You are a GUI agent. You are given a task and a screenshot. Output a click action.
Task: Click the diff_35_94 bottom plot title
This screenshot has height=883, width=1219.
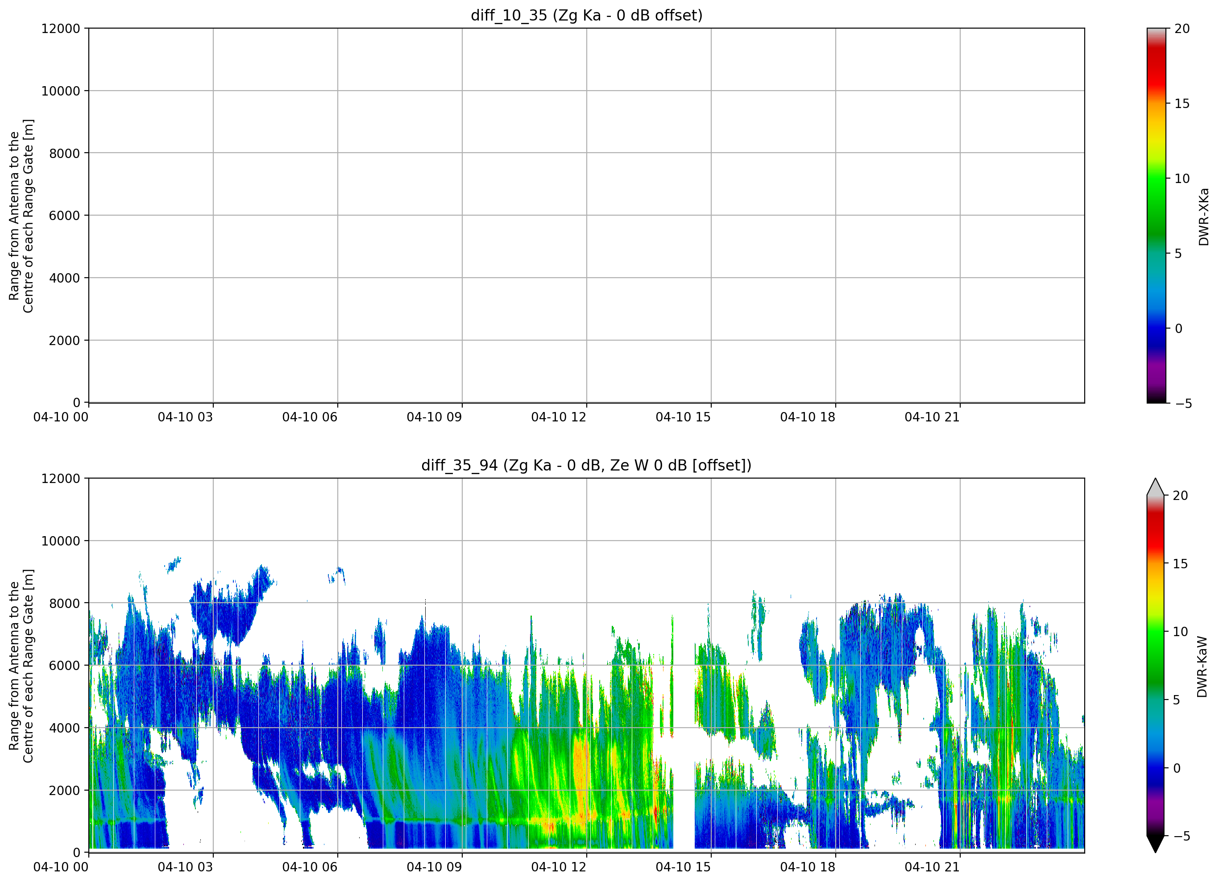point(586,465)
